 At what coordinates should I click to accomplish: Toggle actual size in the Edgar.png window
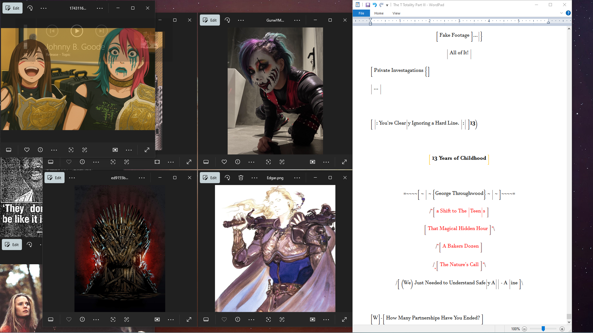(313, 319)
